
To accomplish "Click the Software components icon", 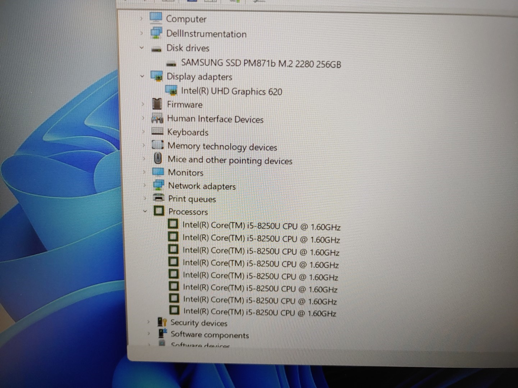I will 163,333.
